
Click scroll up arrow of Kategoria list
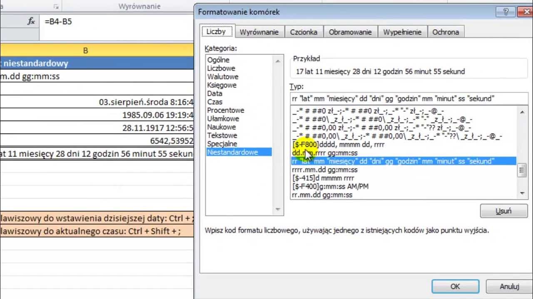[x=278, y=61]
